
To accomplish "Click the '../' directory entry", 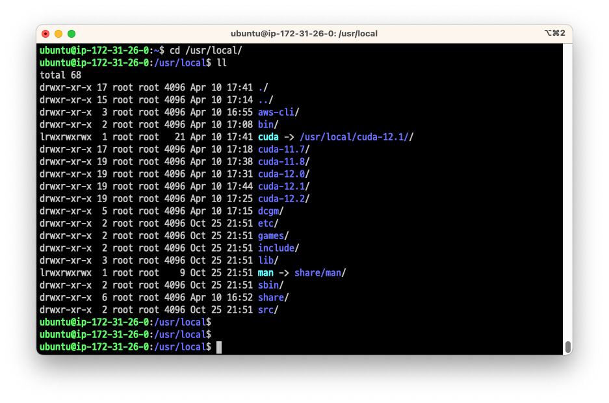I will 266,100.
